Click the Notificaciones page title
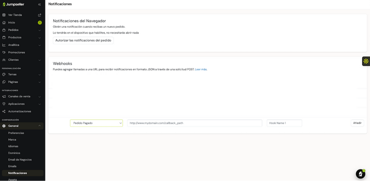This screenshot has width=370, height=181. (x=60, y=4)
